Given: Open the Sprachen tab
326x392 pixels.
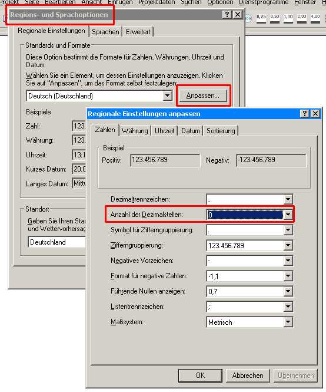Looking at the screenshot, I should 105,32.
